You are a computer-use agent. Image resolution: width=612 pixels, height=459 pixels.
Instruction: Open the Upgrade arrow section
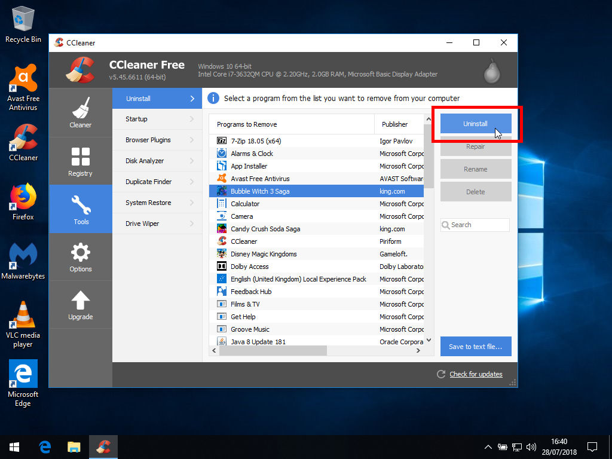[81, 305]
